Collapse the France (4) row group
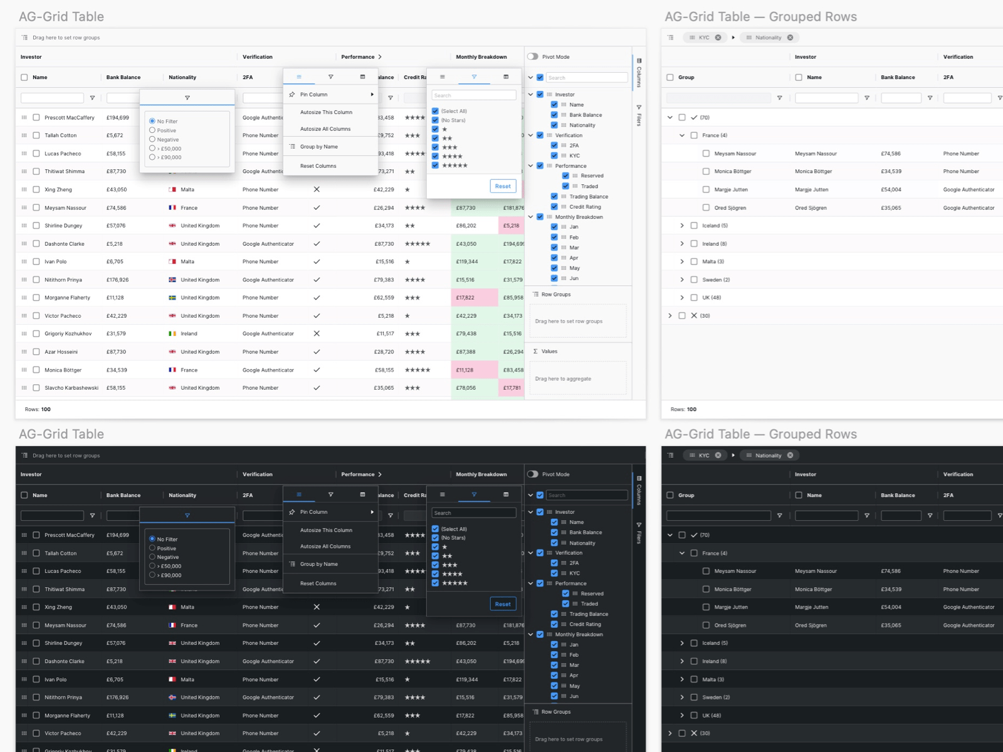The width and height of the screenshot is (1003, 752). (682, 135)
